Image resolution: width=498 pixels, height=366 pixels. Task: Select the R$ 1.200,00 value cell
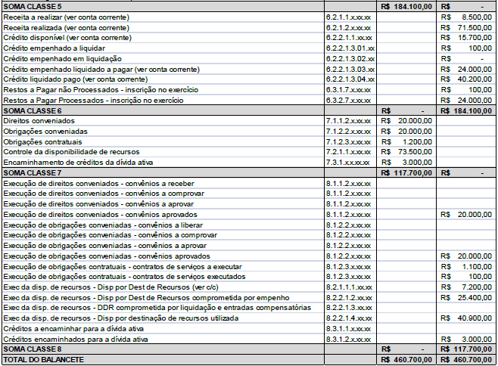click(x=407, y=141)
